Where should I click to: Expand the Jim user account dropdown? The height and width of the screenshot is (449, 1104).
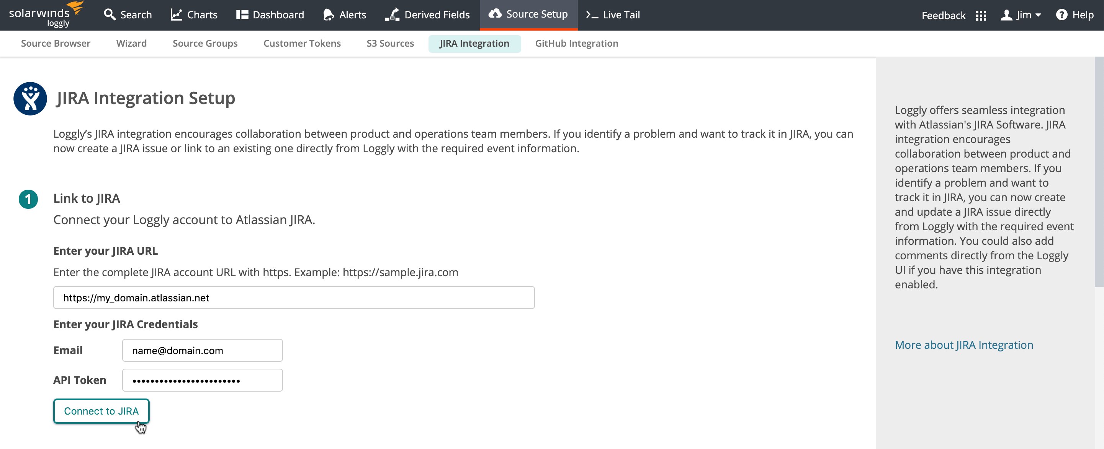1021,15
